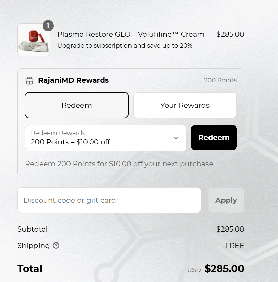
Task: Open Upgrade to subscription and save link
Action: [x=125, y=46]
